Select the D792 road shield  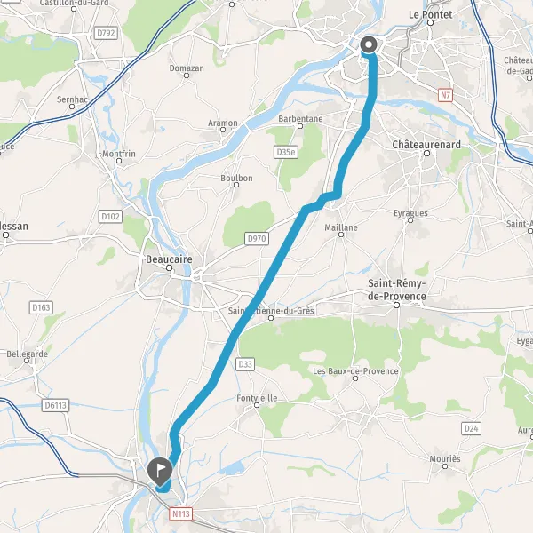(x=106, y=33)
